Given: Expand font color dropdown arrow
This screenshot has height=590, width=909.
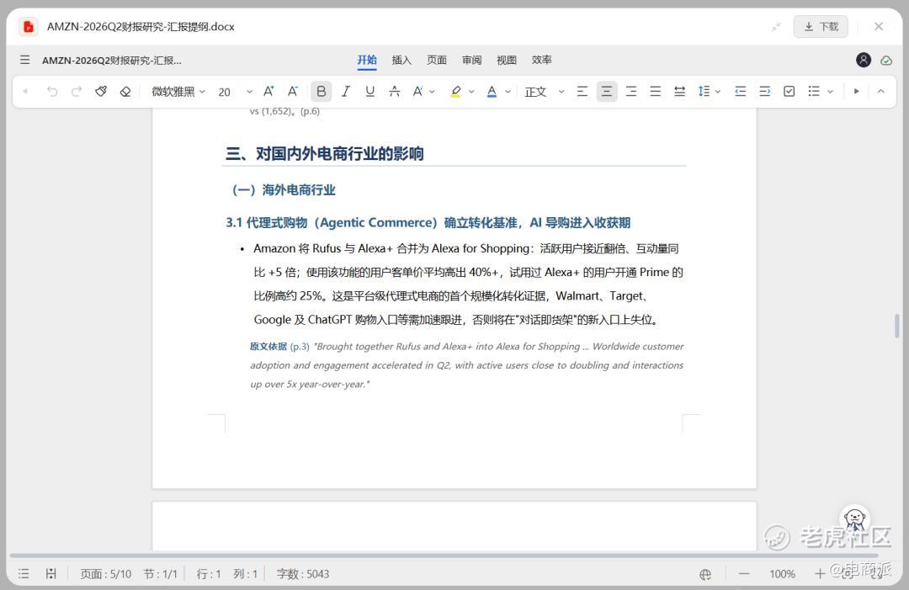Looking at the screenshot, I should (x=508, y=91).
